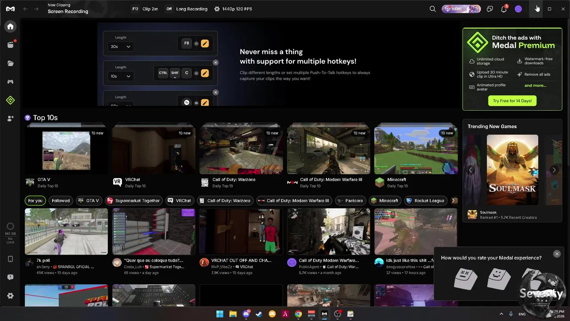Open GTA V Daily Top 10 thumbnail
Viewport: 570px width, 321px height.
tap(66, 150)
